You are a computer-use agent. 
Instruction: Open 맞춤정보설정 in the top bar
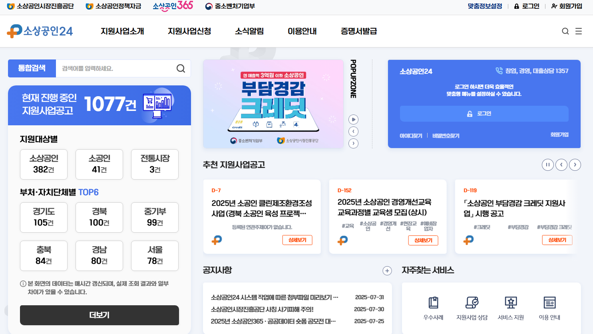click(x=485, y=6)
